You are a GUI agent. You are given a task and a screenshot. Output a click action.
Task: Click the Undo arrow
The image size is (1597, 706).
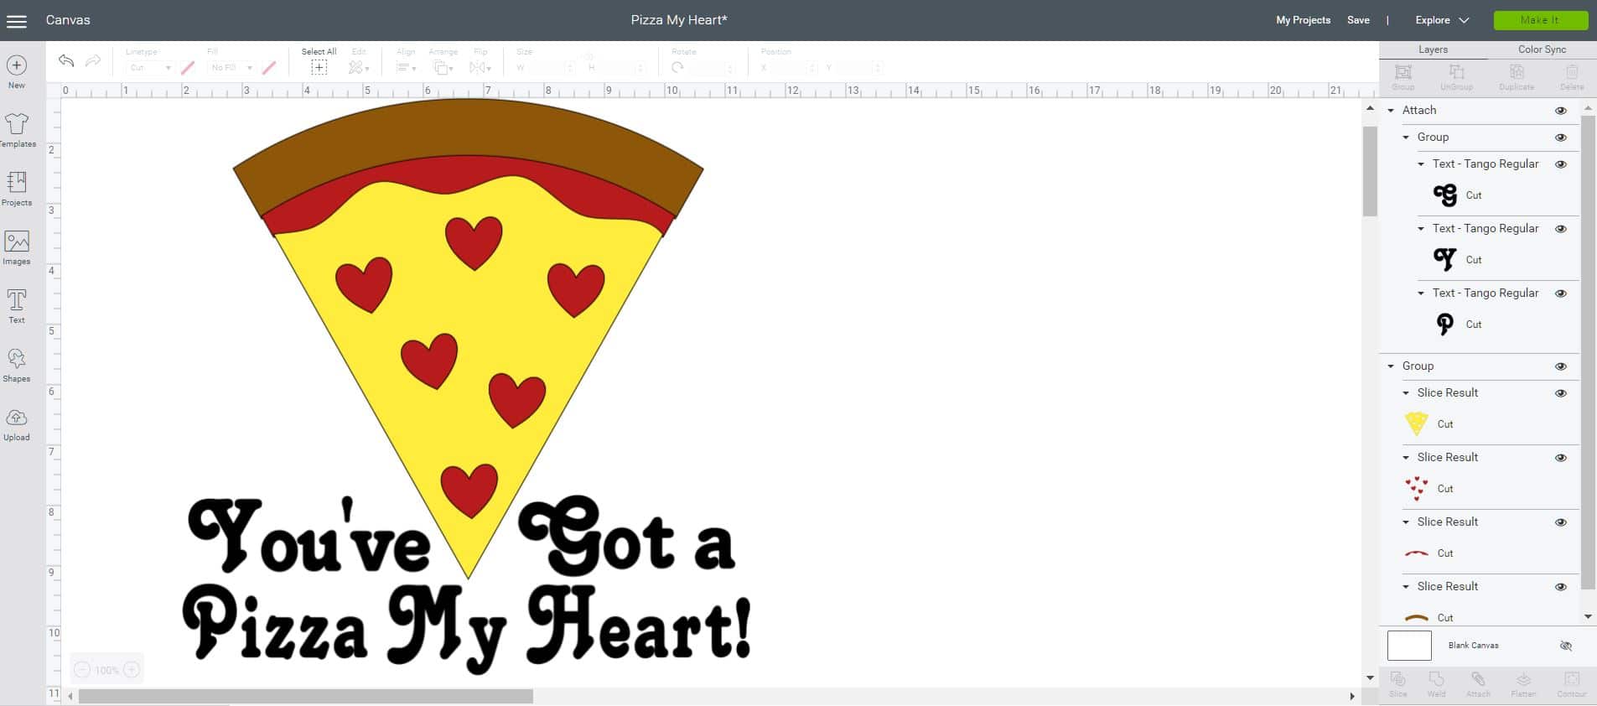click(x=66, y=60)
